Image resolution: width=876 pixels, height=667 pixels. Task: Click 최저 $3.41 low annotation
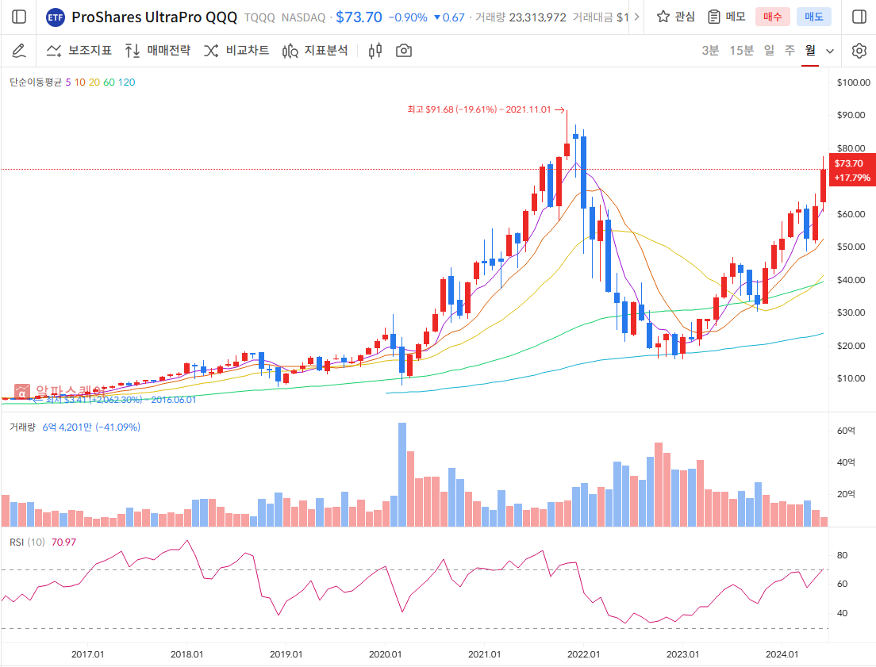(121, 400)
